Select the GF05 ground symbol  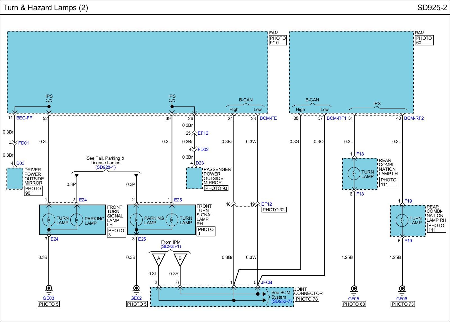point(354,288)
